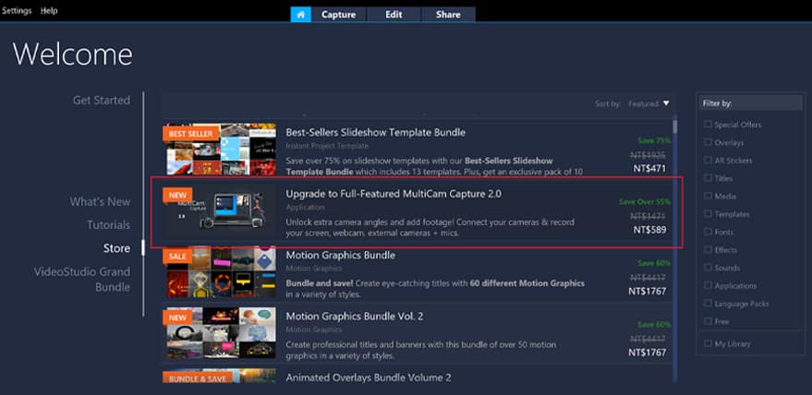812x395 pixels.
Task: Open VideoStudio Grand Bundle section
Action: (x=82, y=279)
